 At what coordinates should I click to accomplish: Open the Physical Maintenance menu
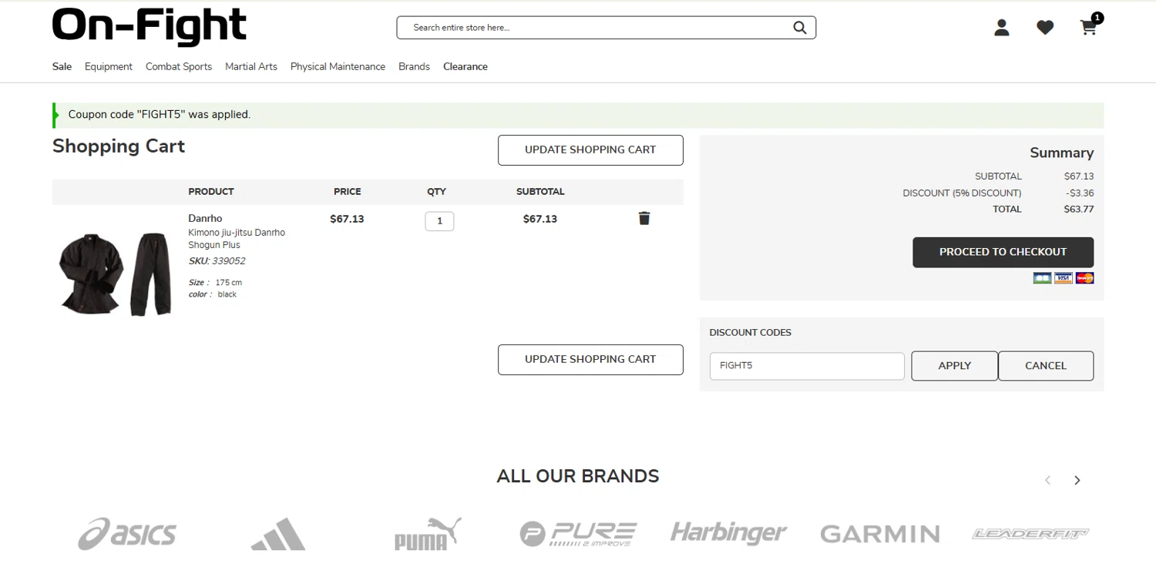[338, 66]
